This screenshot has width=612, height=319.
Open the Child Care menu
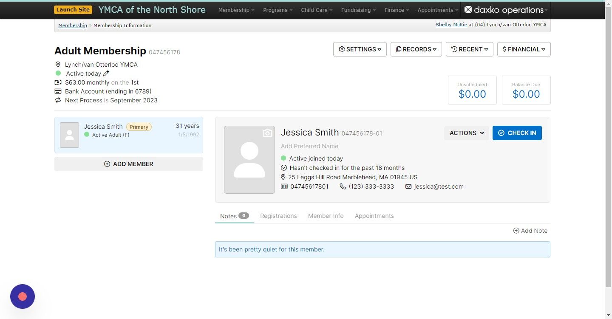(x=317, y=10)
